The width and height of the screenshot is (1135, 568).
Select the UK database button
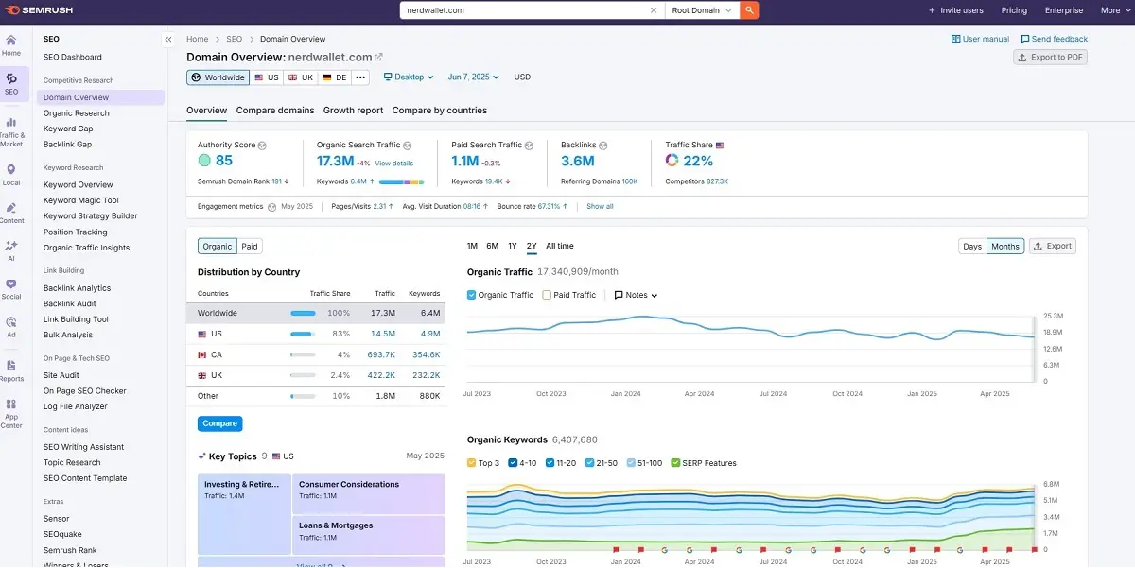[301, 77]
